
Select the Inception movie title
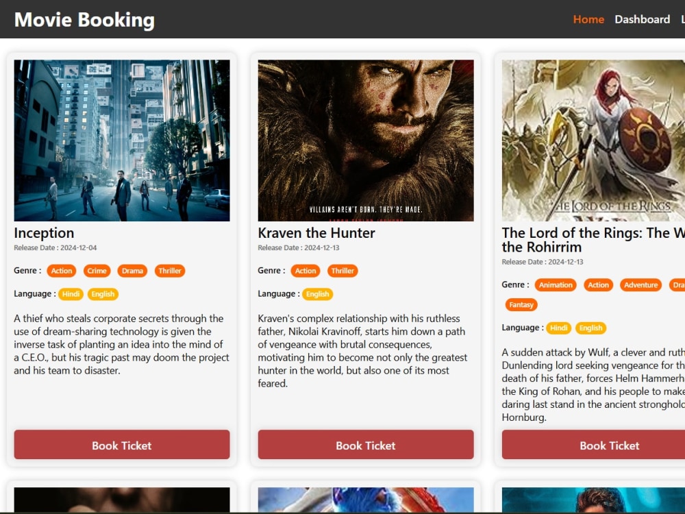44,233
